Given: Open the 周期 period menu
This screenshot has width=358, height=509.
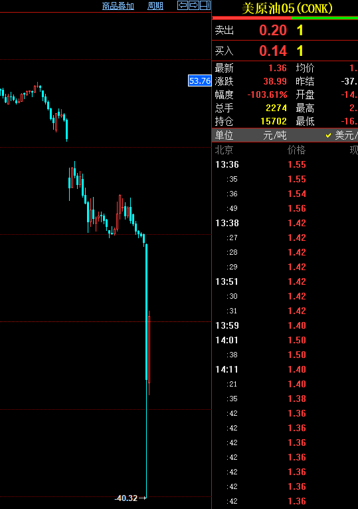Looking at the screenshot, I should [x=155, y=6].
